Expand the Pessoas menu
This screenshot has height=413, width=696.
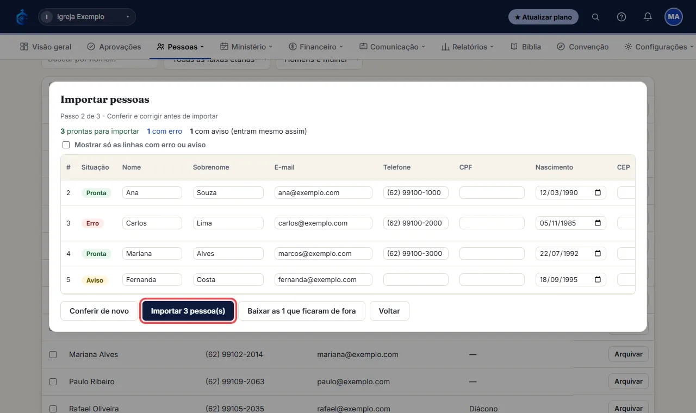(x=181, y=47)
